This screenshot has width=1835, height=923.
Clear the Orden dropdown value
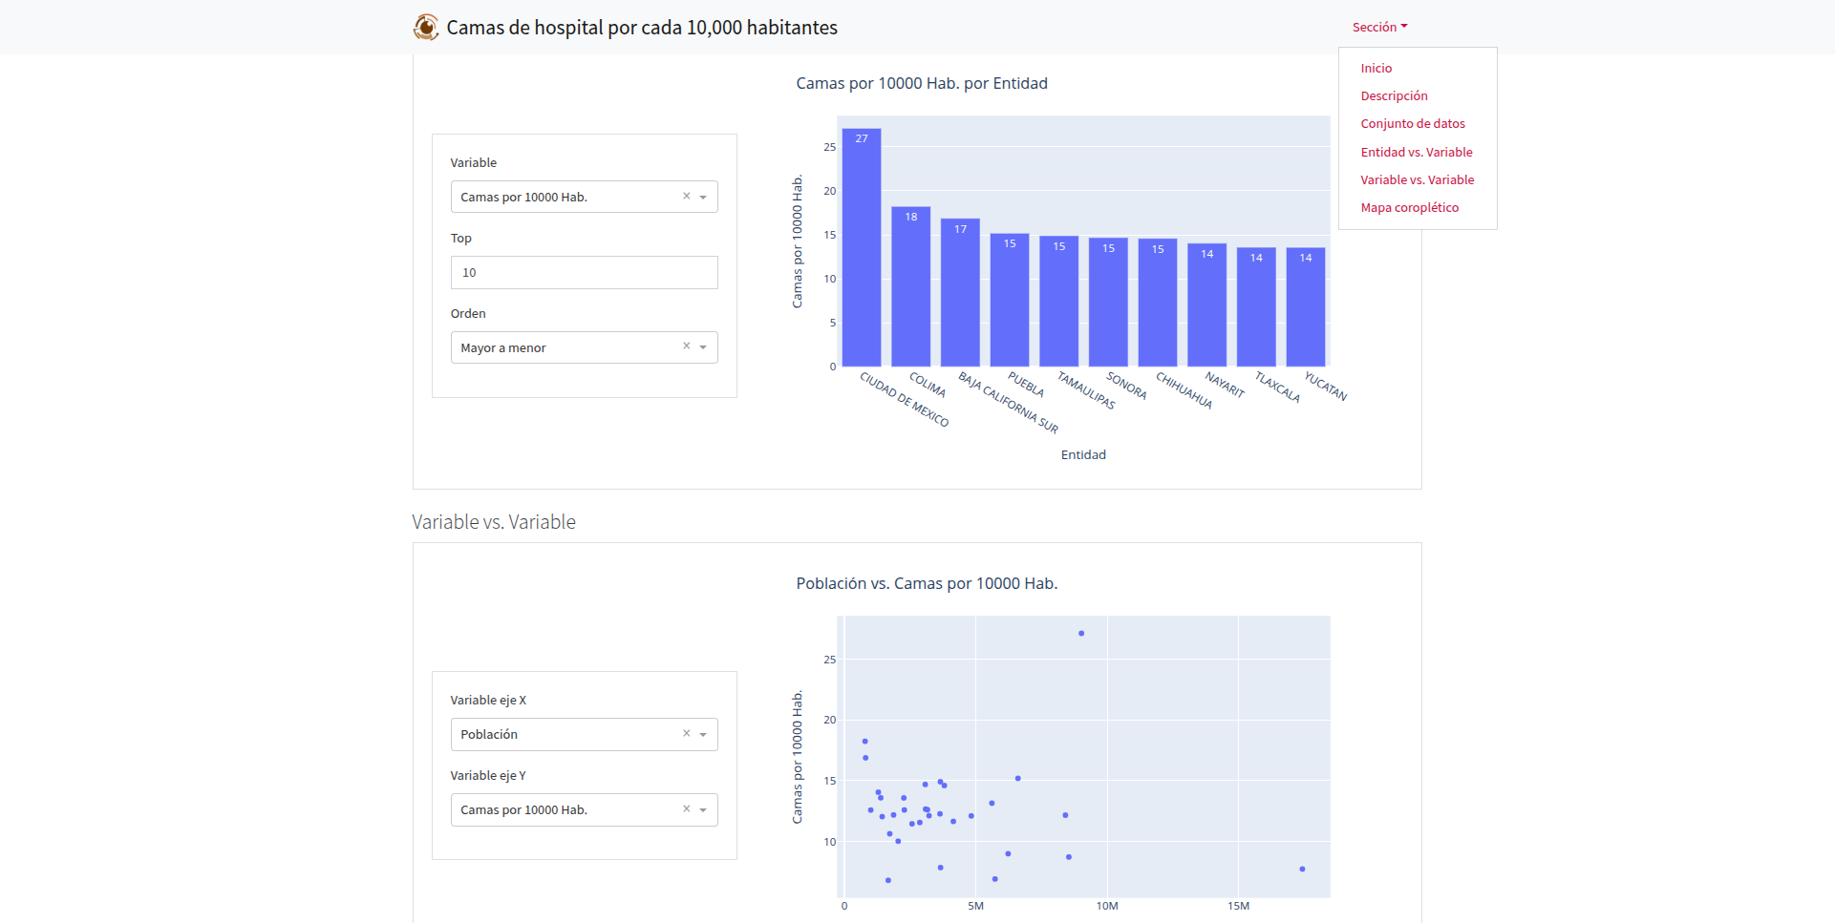(686, 346)
